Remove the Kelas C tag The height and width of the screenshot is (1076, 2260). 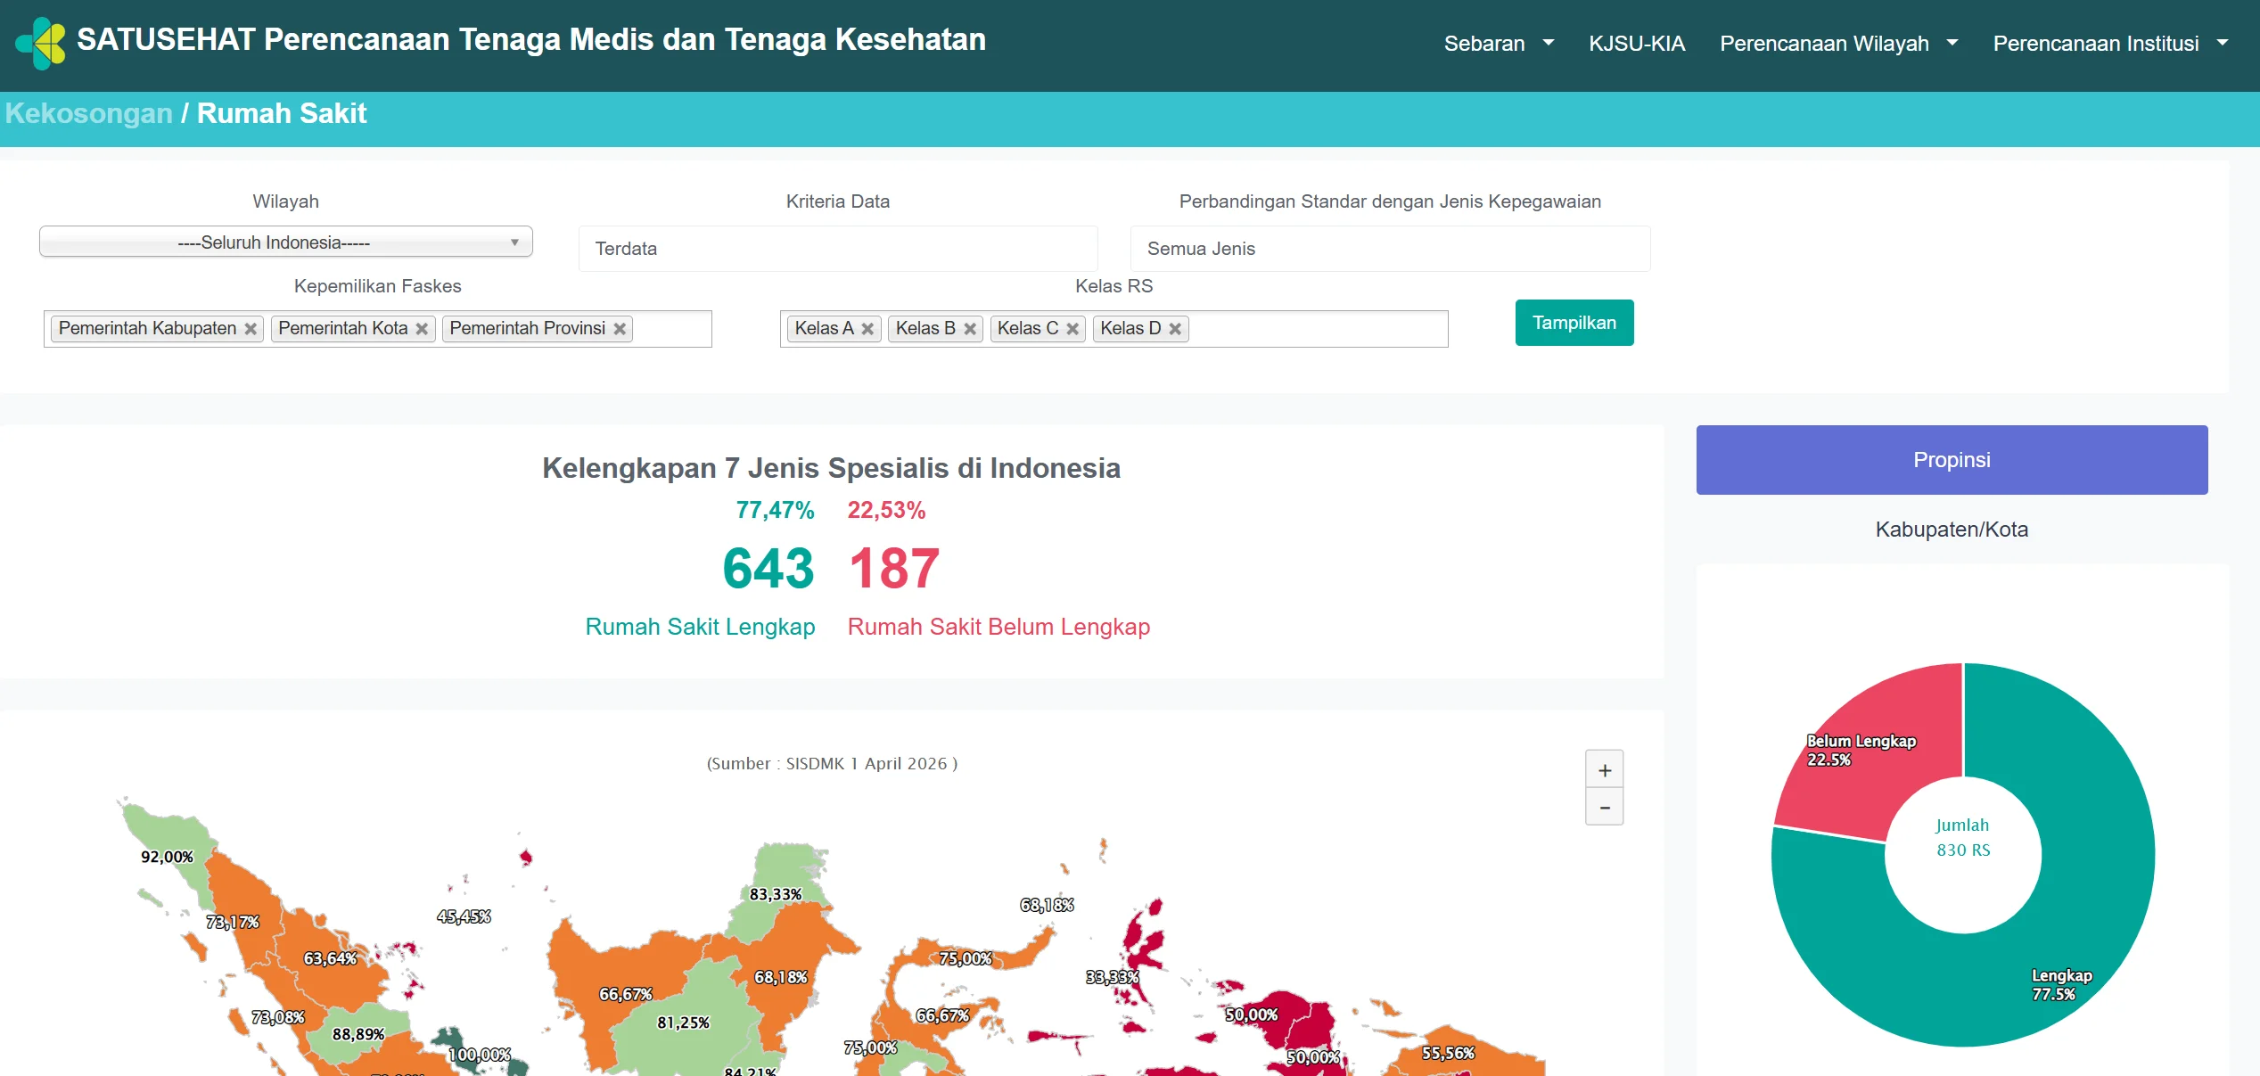pos(1072,329)
